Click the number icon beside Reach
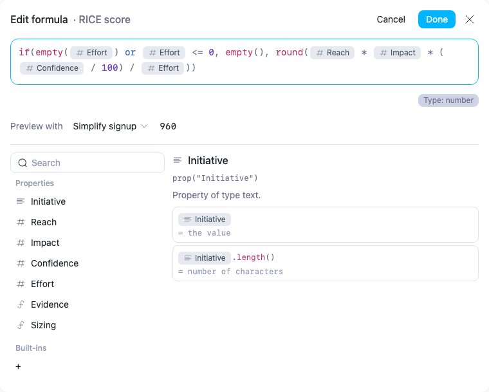The image size is (489, 392). pyautogui.click(x=21, y=222)
